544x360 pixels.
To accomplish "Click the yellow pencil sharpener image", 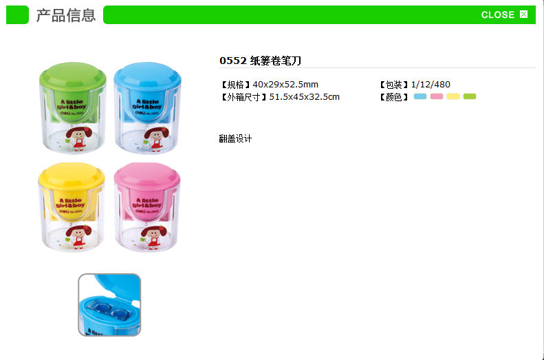I will (71, 207).
